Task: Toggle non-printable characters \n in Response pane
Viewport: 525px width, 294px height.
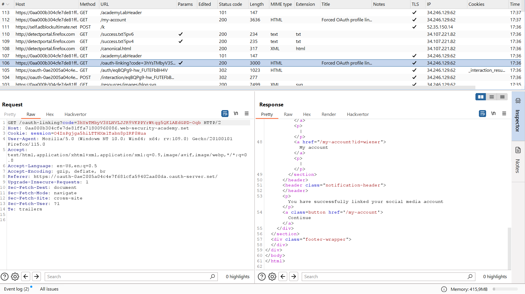Action: (493, 114)
